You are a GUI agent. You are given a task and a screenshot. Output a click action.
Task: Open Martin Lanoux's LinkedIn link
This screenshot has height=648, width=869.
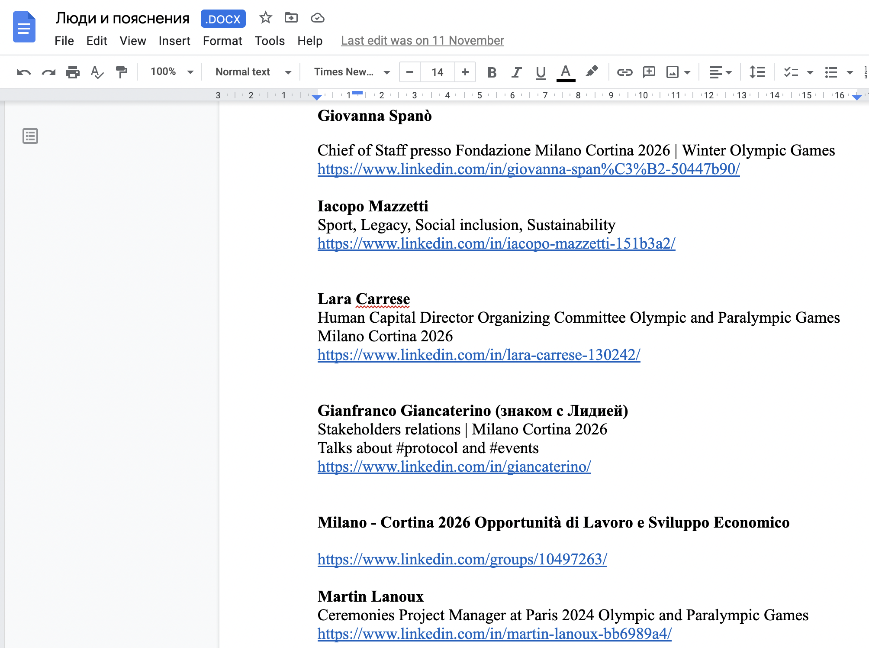pos(495,634)
